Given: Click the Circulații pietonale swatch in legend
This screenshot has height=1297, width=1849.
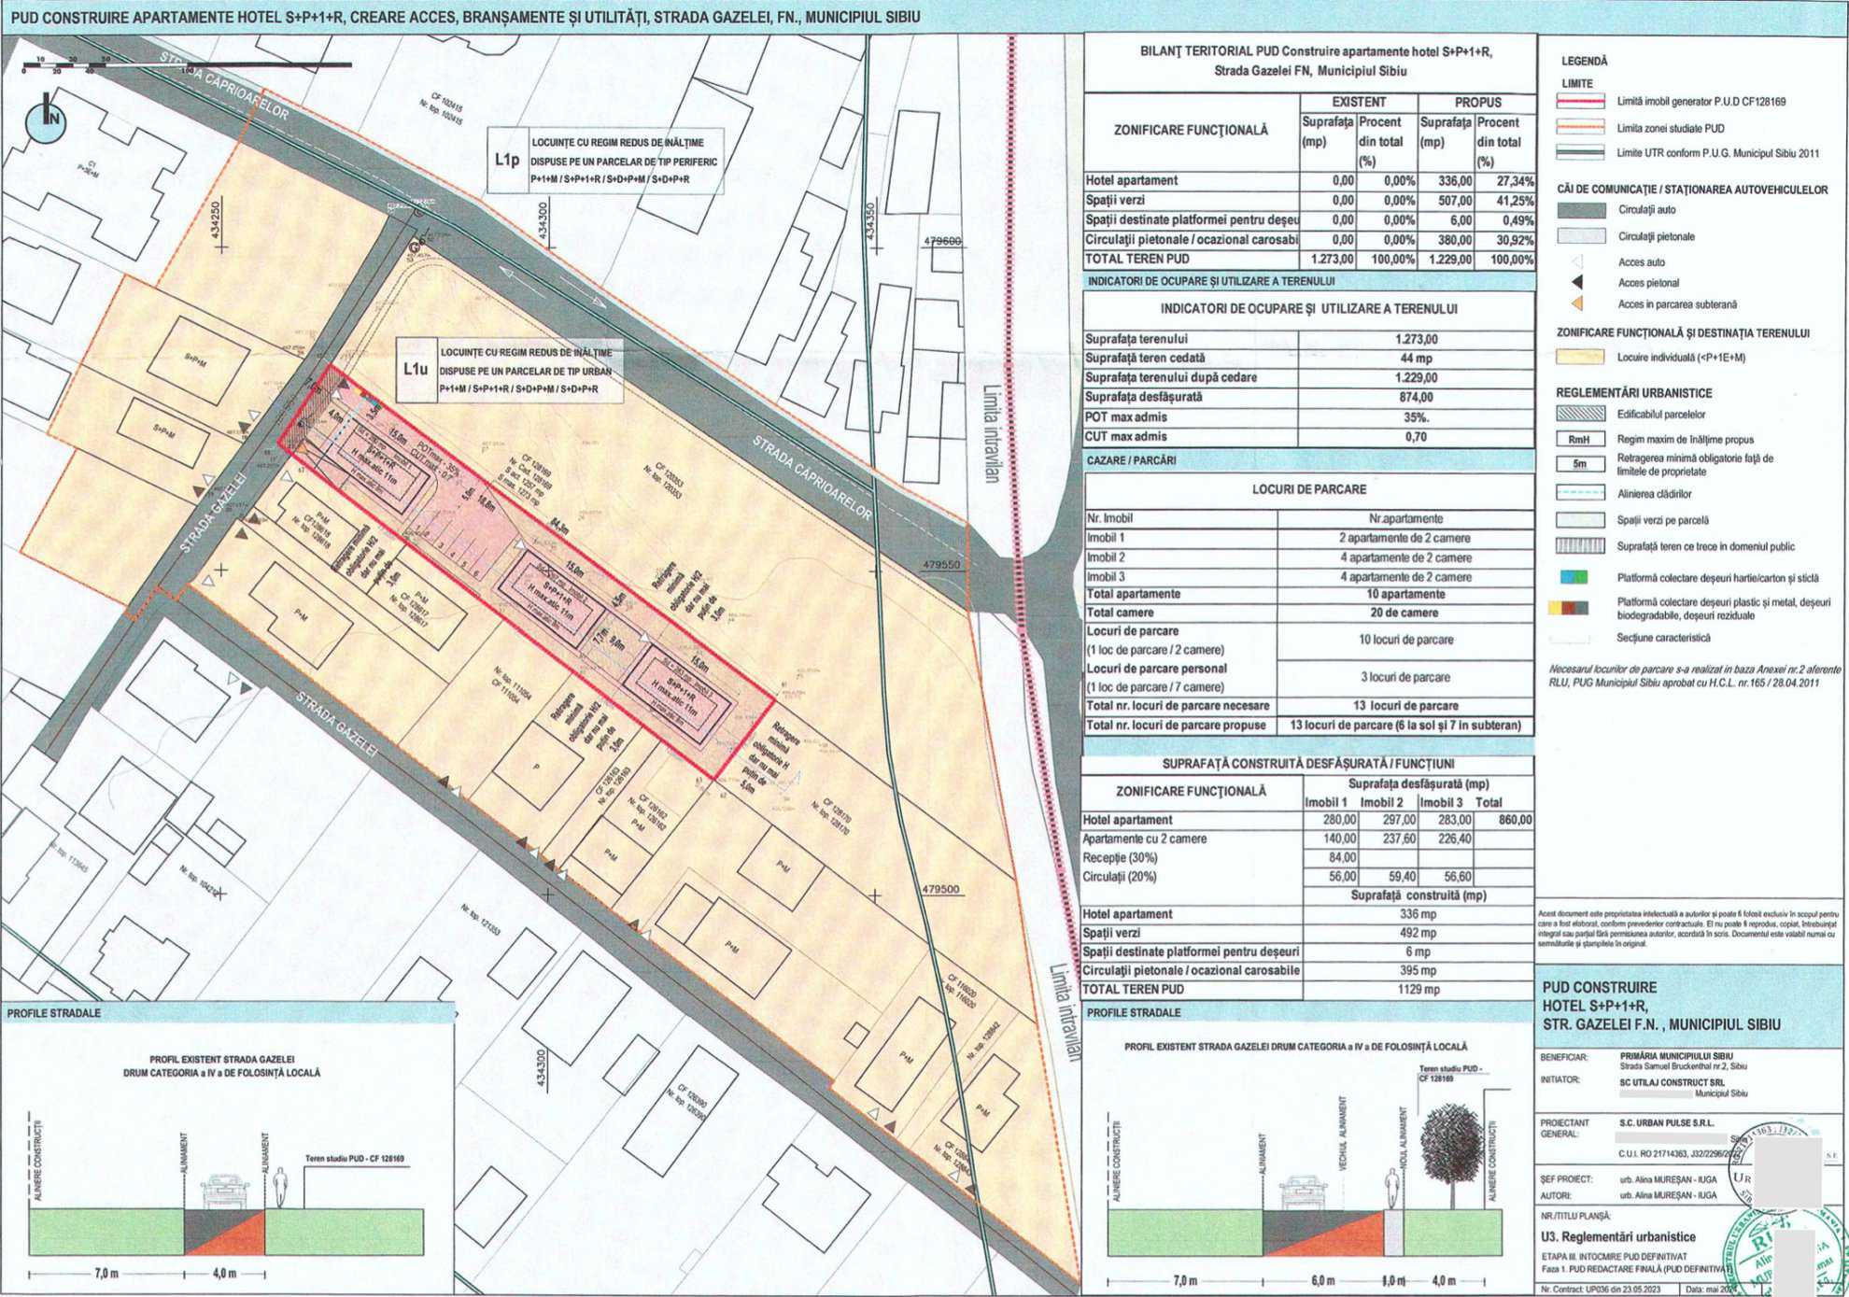Looking at the screenshot, I should click(x=1579, y=236).
